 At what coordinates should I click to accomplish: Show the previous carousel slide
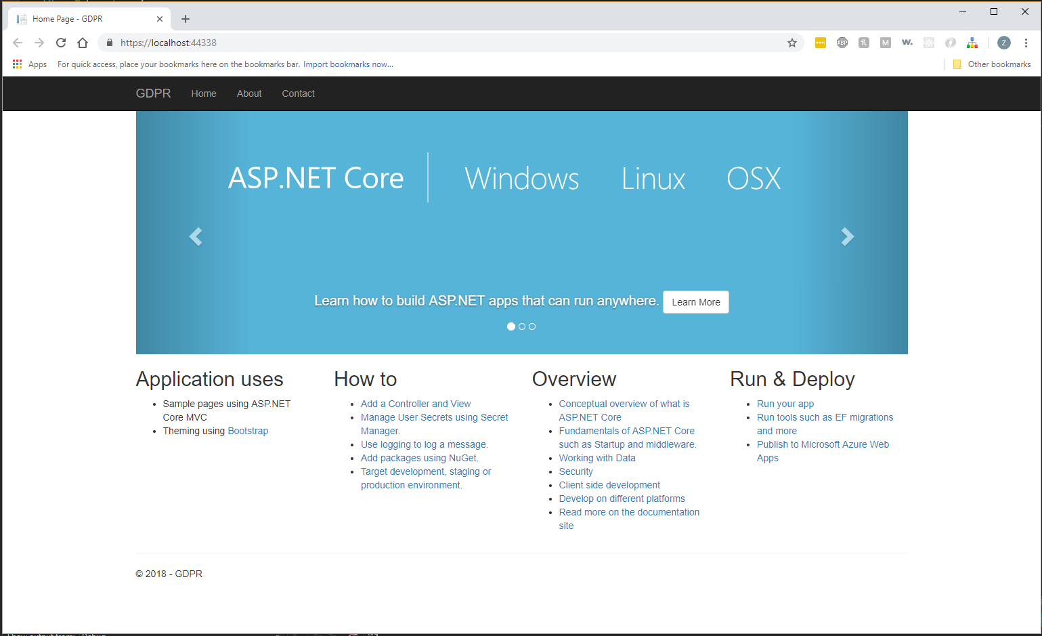tap(196, 236)
